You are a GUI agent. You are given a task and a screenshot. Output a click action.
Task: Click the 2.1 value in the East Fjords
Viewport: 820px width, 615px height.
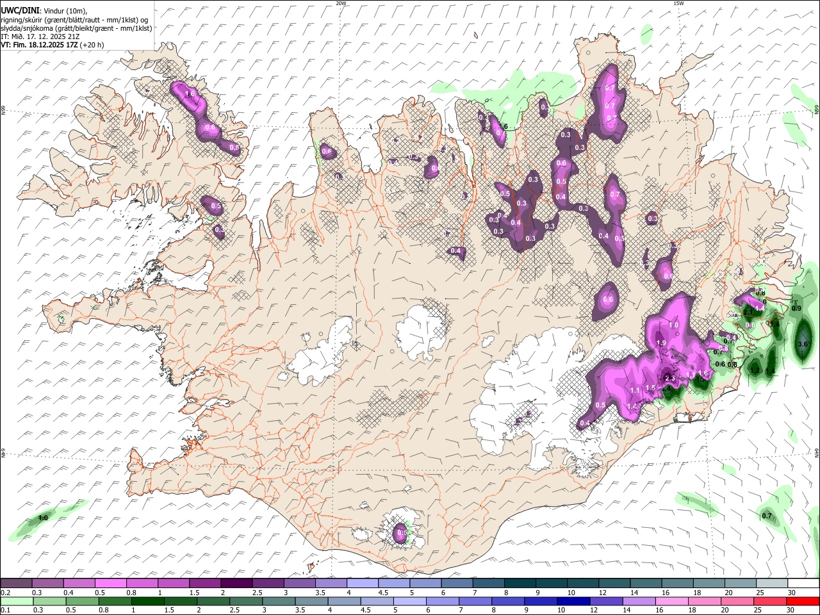click(748, 312)
